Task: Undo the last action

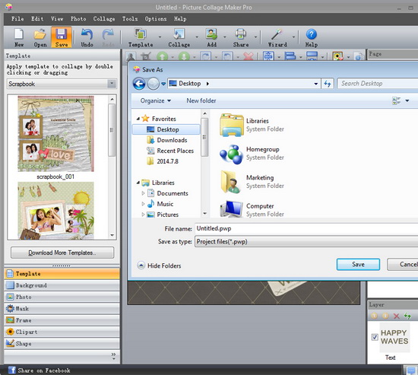Action: pyautogui.click(x=87, y=34)
